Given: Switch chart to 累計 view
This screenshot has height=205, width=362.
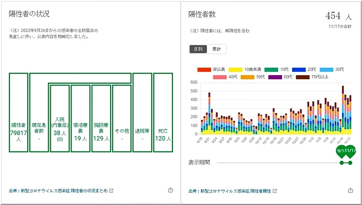Looking at the screenshot, I should tap(216, 49).
